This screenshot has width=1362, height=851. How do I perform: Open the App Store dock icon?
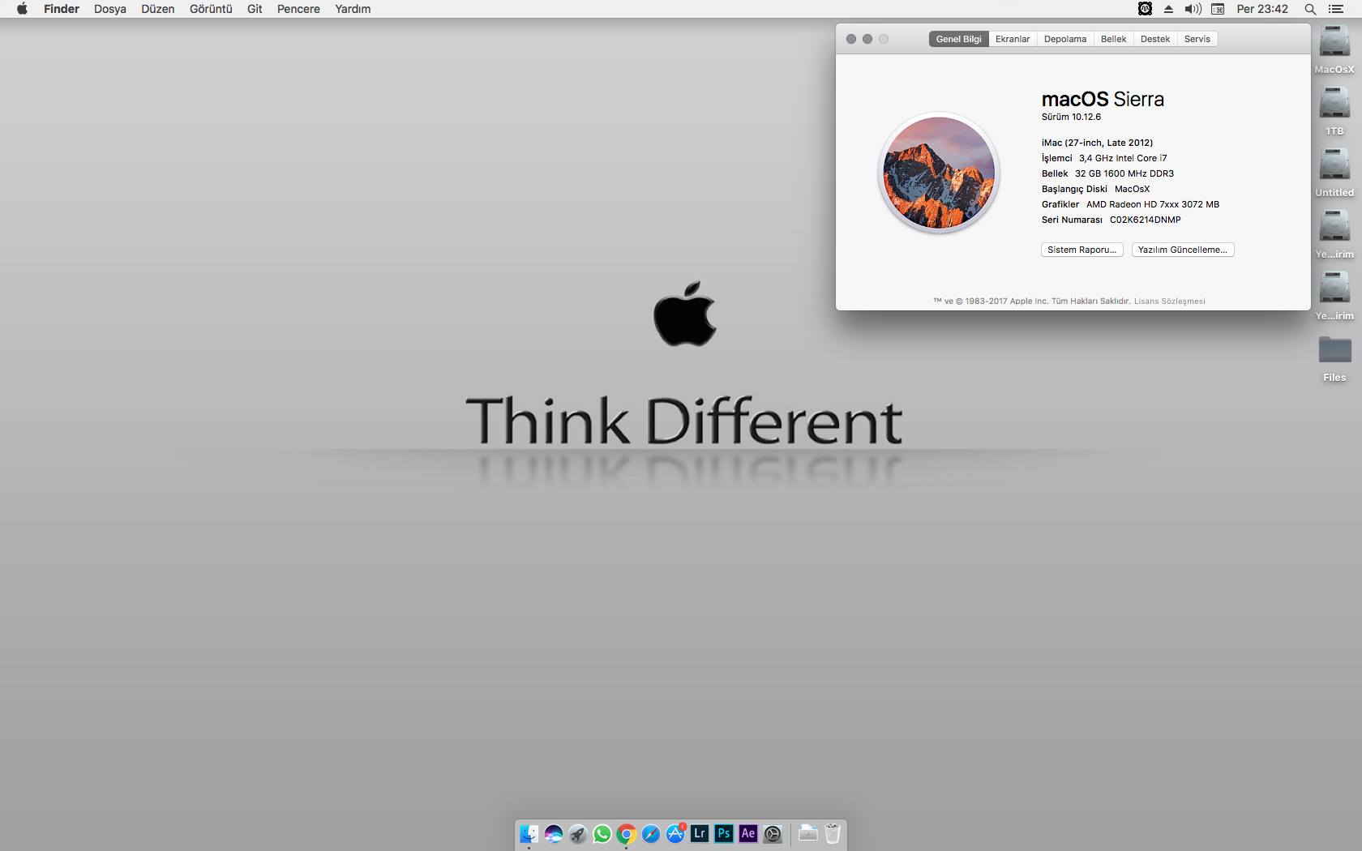(675, 833)
